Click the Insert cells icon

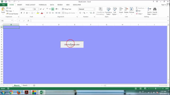(x=121, y=9)
